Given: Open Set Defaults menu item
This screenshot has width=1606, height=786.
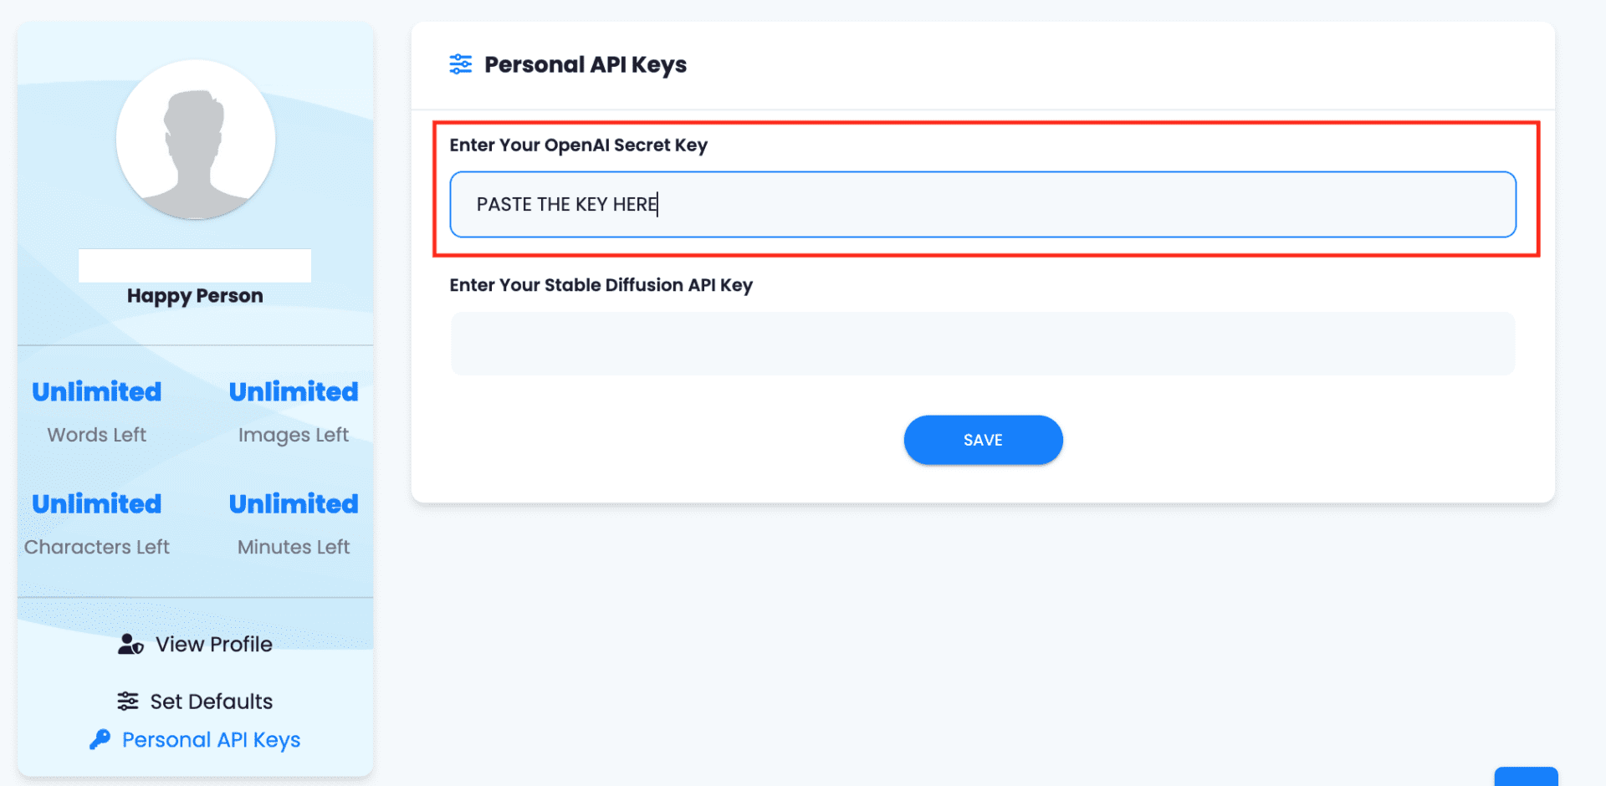Looking at the screenshot, I should tap(211, 701).
